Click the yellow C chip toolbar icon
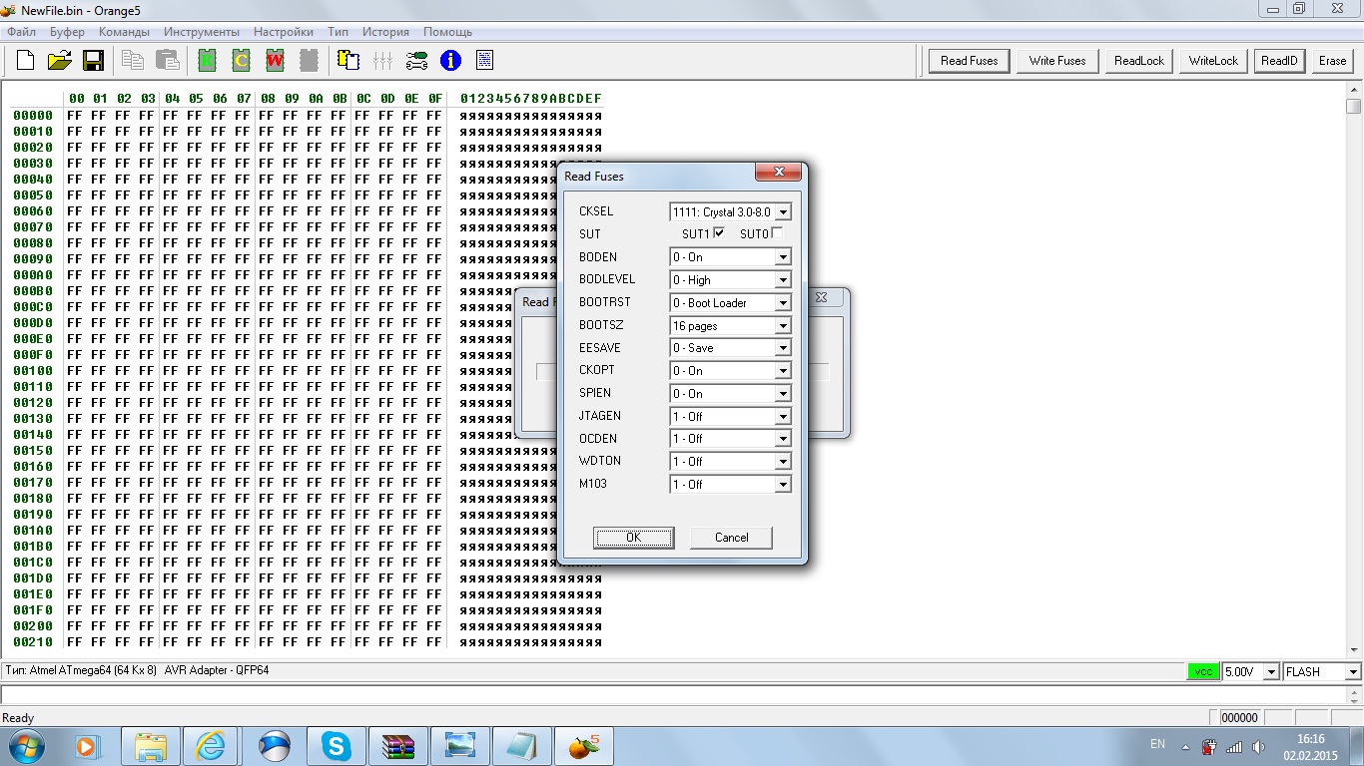This screenshot has height=766, width=1364. pos(241,61)
